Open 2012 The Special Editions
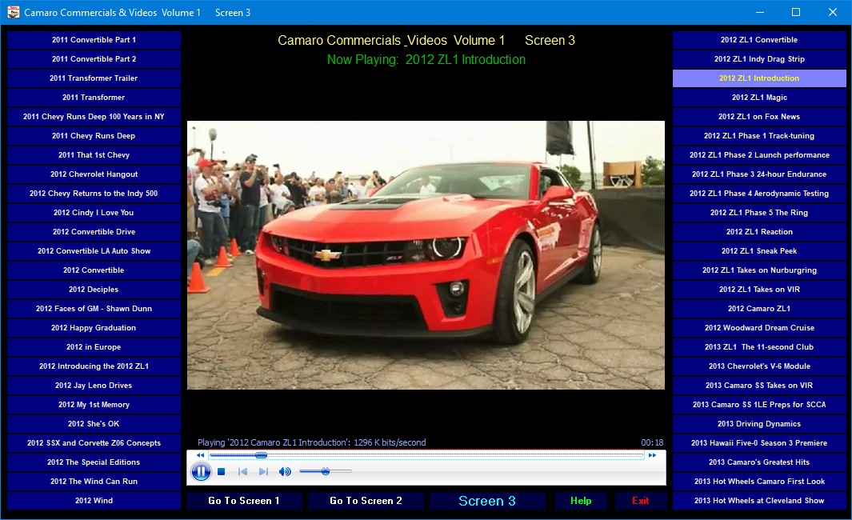Viewport: 852px width, 520px height. pyautogui.click(x=94, y=462)
